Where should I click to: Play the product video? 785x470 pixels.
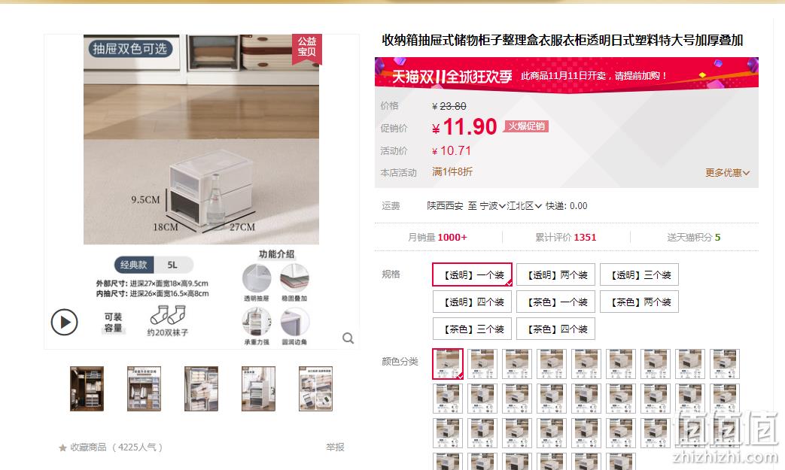click(x=65, y=322)
